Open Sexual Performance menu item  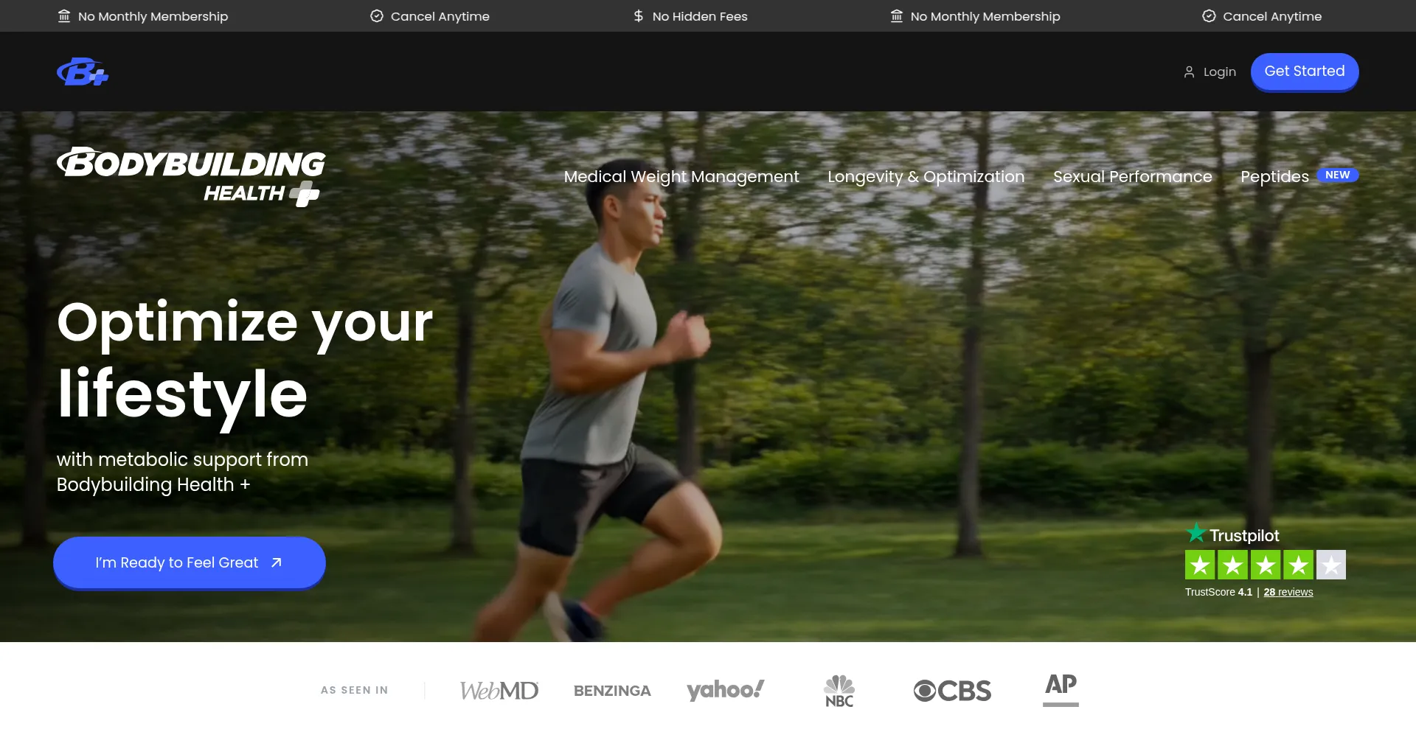1132,177
